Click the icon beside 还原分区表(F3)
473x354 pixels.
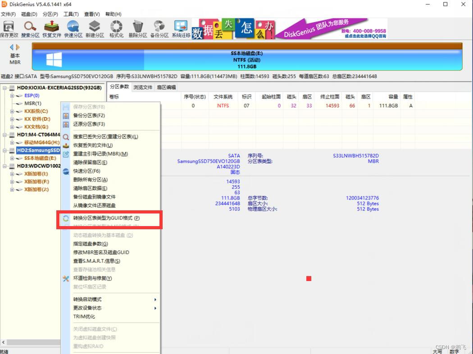coord(66,124)
